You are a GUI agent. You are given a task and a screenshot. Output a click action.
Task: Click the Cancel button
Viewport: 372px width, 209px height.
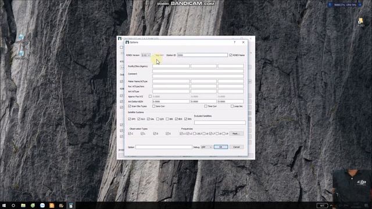[x=237, y=147]
